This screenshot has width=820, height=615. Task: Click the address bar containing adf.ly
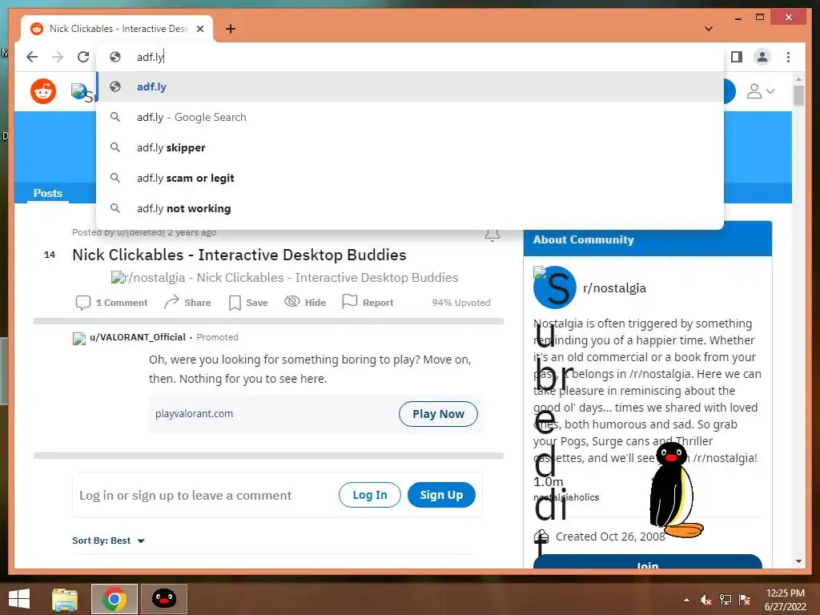(410, 57)
